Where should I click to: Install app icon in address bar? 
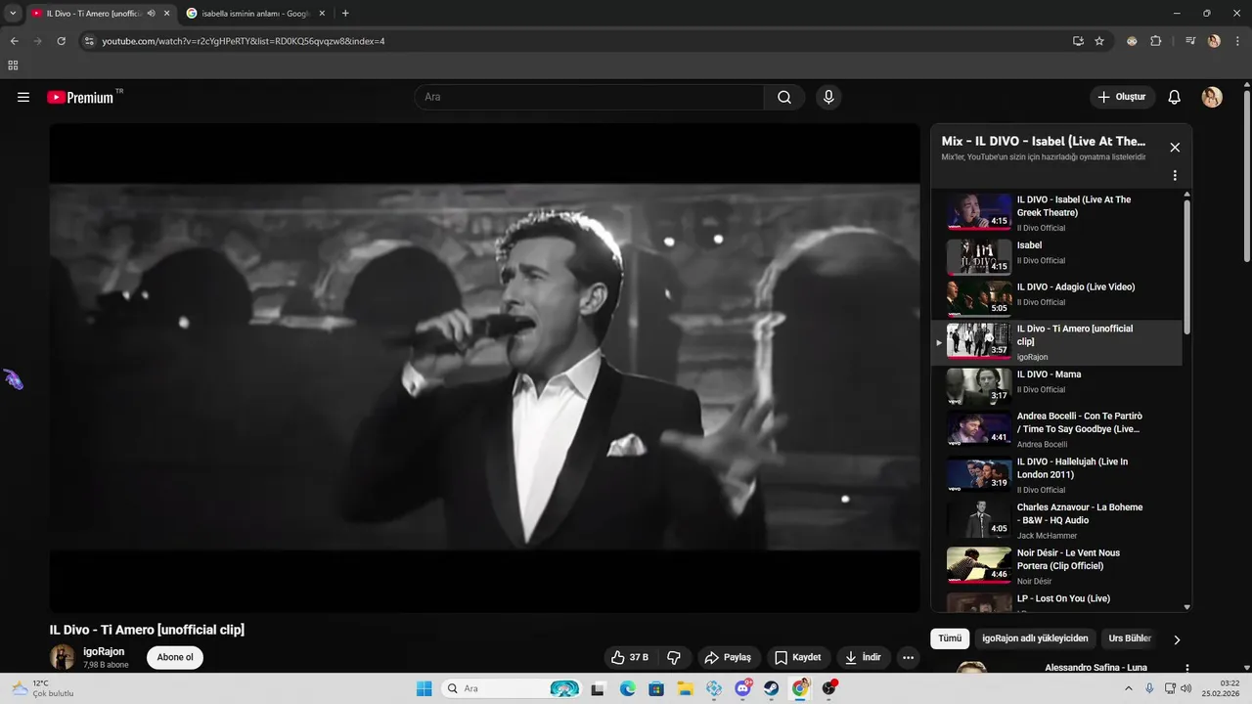click(1078, 41)
